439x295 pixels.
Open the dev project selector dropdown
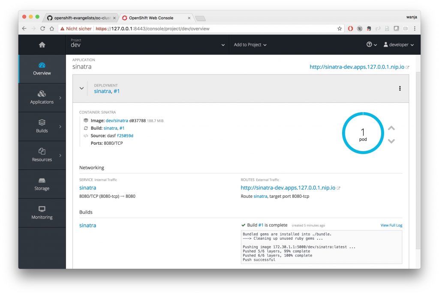[x=147, y=45]
